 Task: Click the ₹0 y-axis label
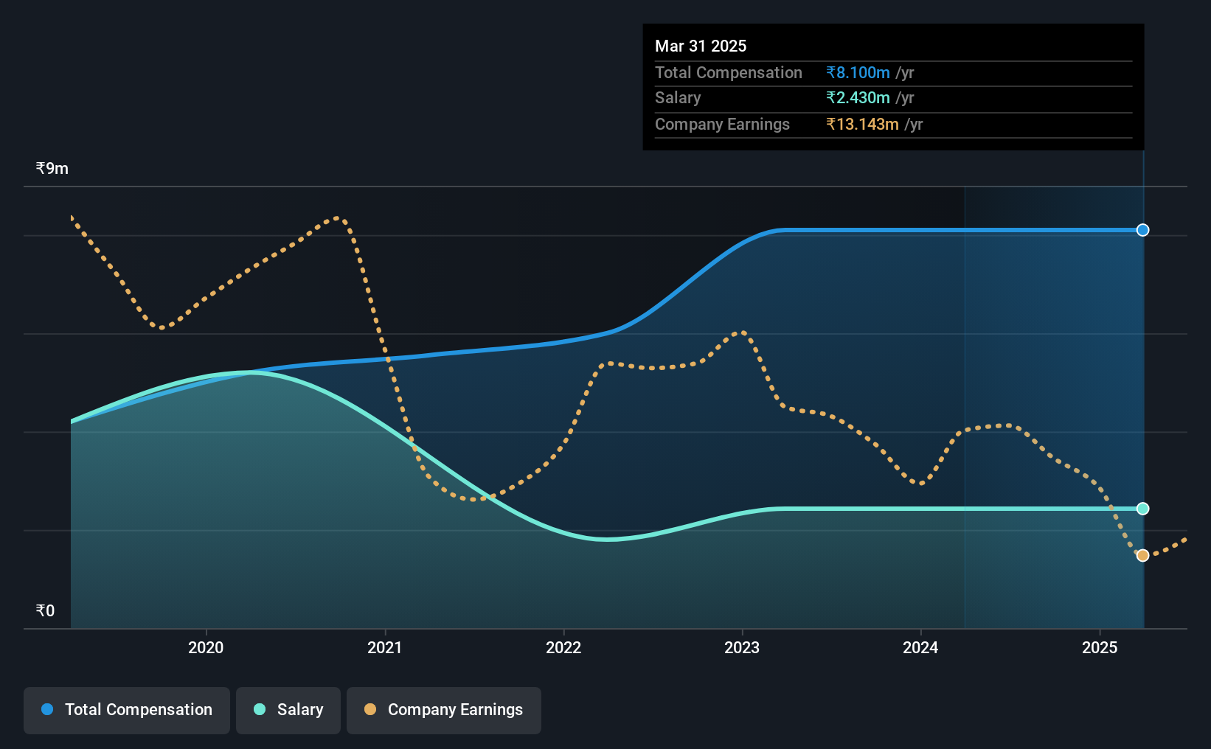[45, 610]
